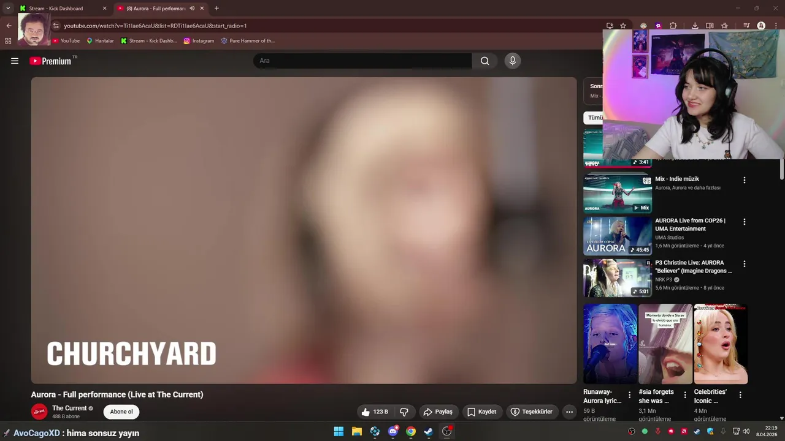The image size is (785, 441).
Task: Play the 'Mix - Indie müzik' thumbnail
Action: (617, 194)
